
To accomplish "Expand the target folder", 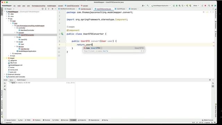I will click(7, 58).
